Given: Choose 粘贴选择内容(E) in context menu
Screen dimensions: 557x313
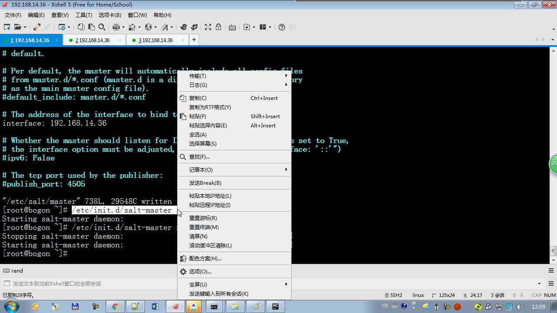Looking at the screenshot, I should pyautogui.click(x=234, y=125).
